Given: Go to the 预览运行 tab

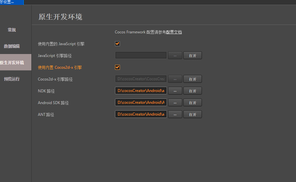Looking at the screenshot, I should [12, 79].
